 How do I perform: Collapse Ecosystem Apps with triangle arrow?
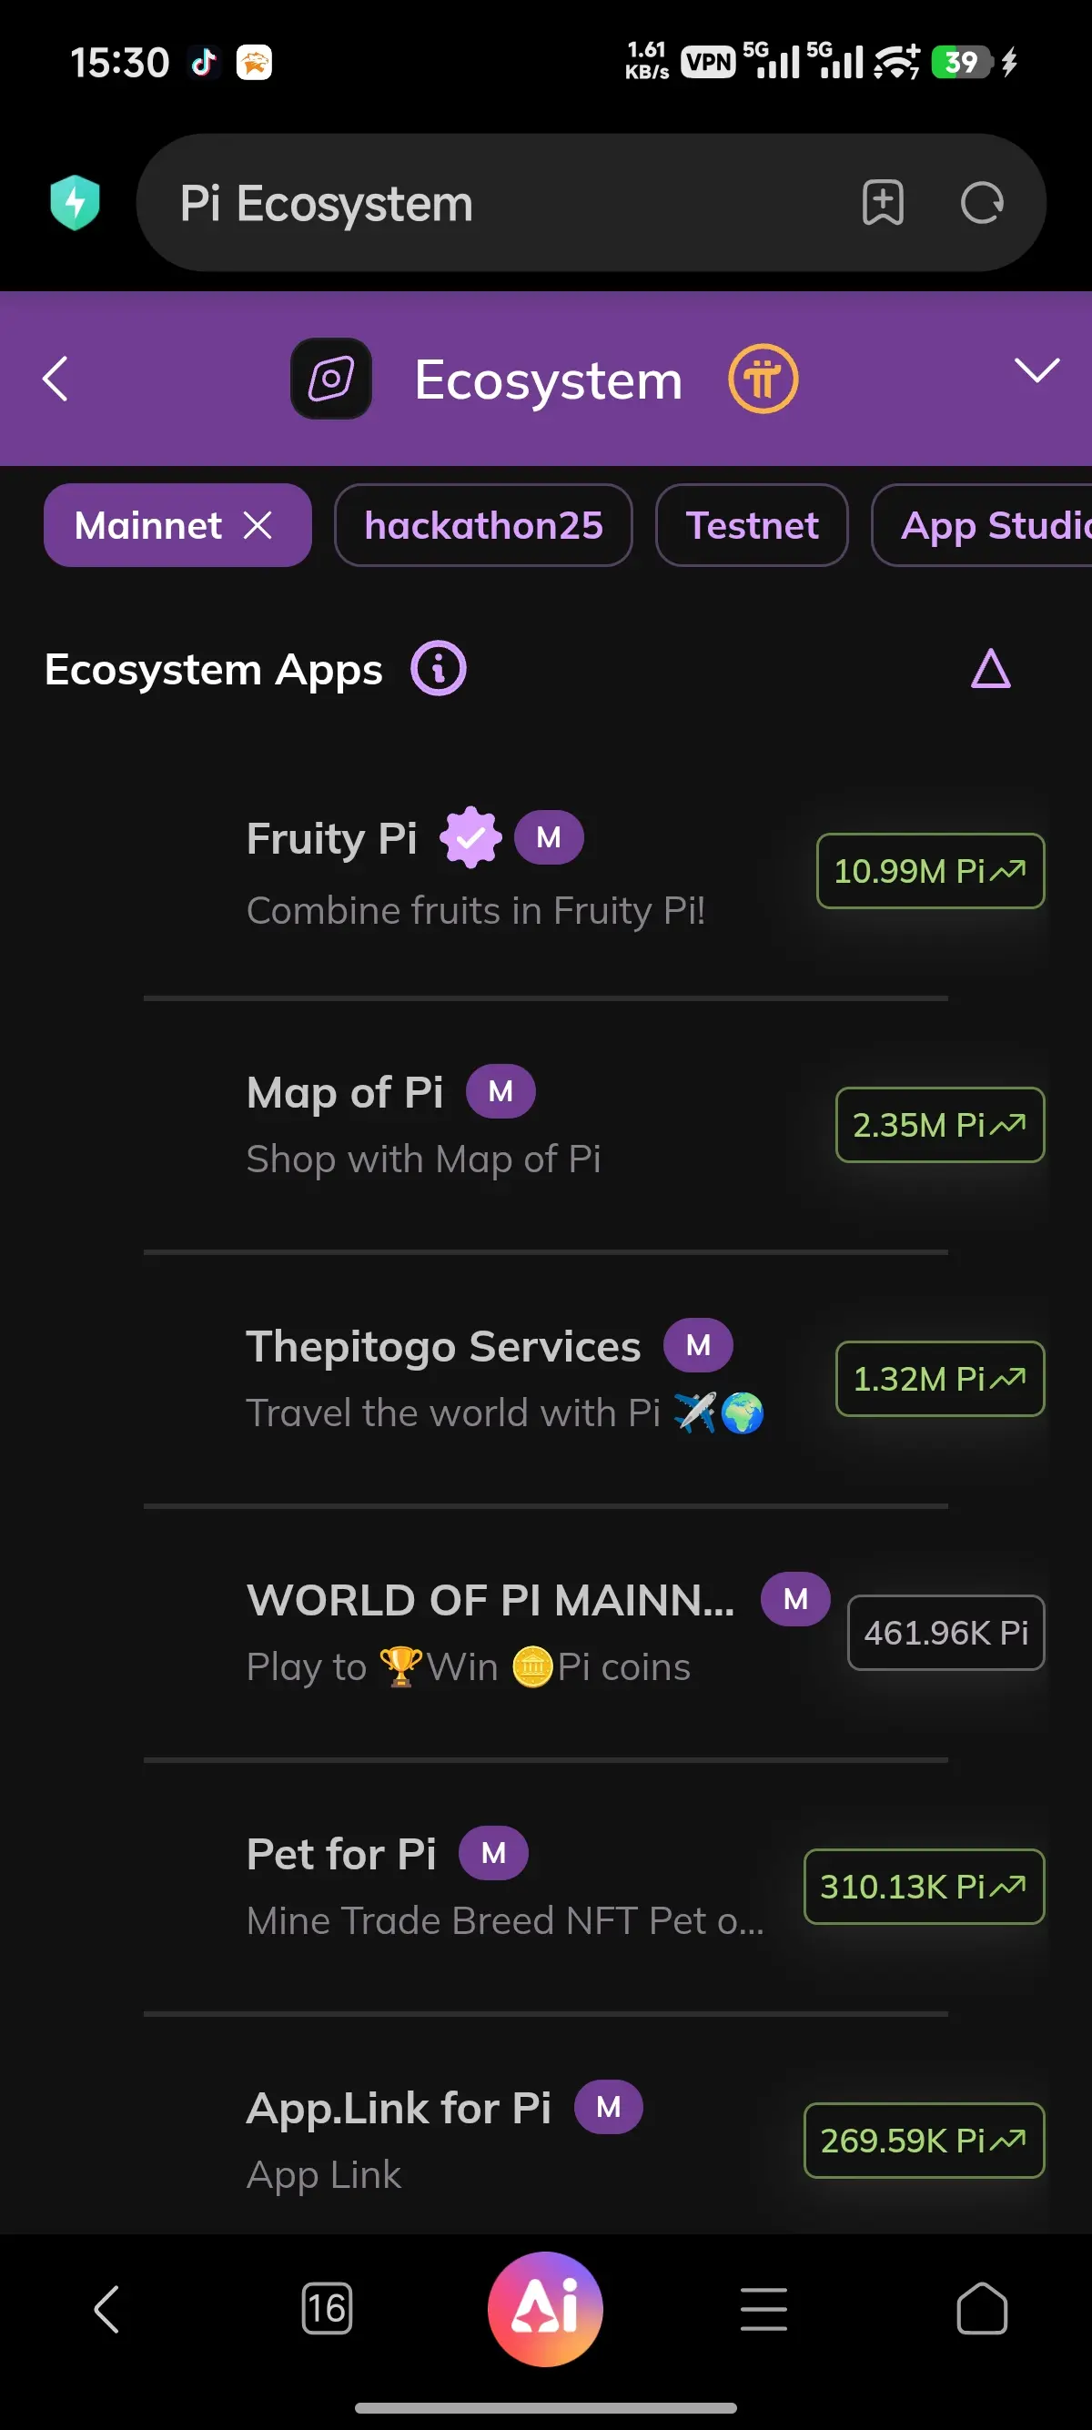click(x=990, y=669)
